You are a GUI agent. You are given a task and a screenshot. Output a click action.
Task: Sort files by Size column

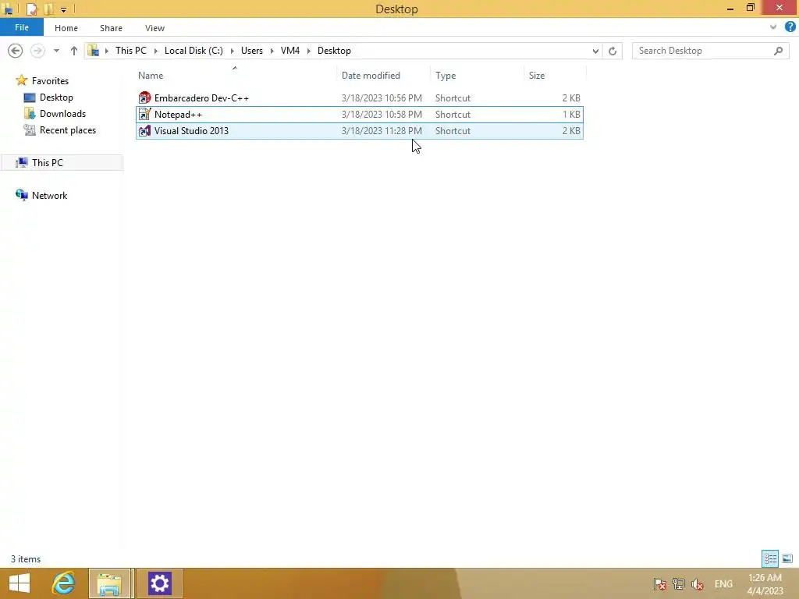(537, 76)
